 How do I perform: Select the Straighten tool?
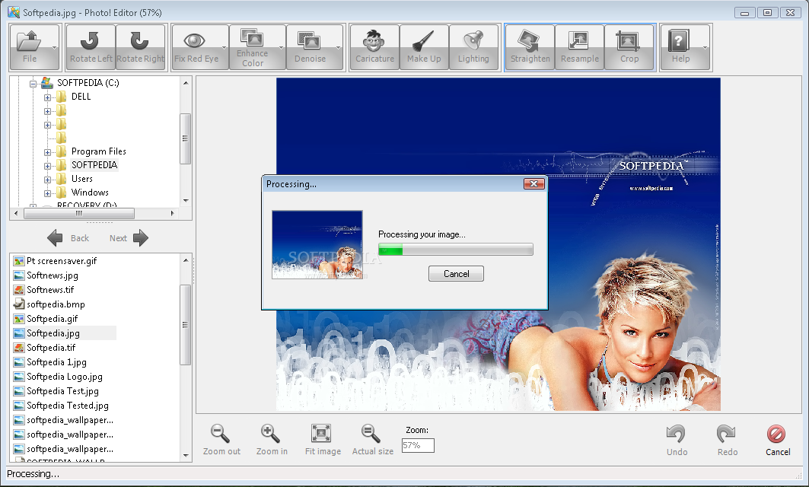530,47
